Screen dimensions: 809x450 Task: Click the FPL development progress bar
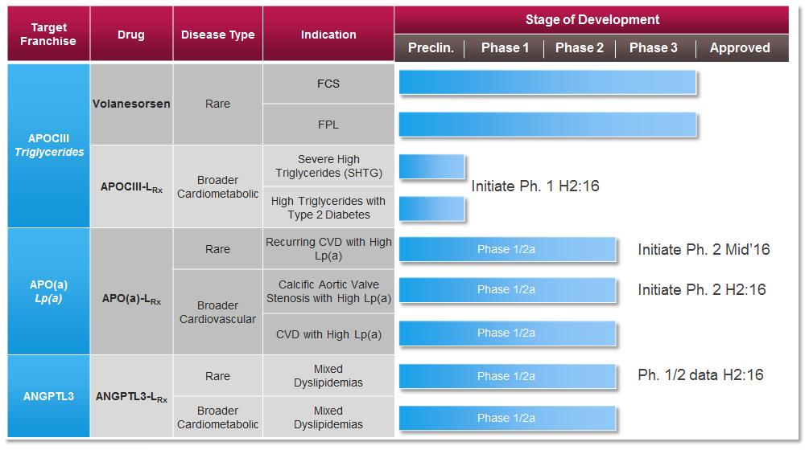pos(547,125)
